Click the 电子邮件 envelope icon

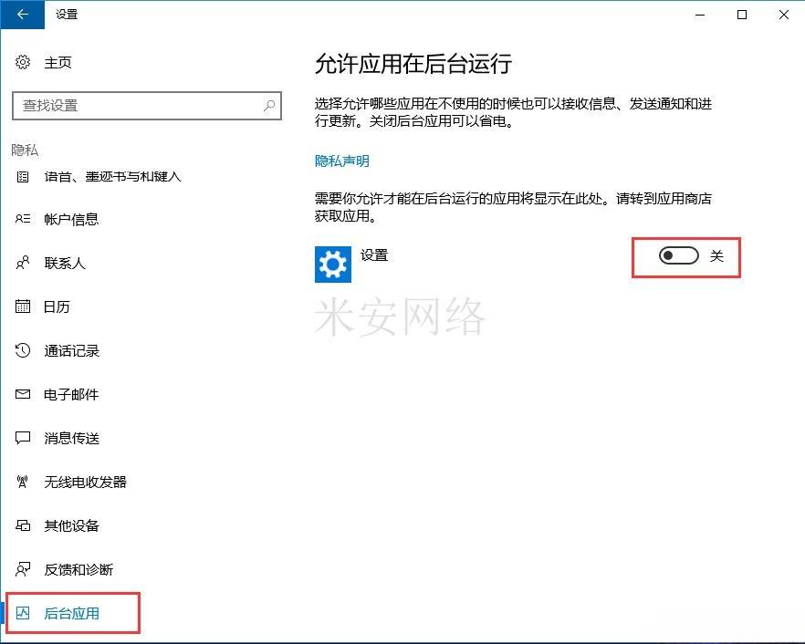tap(23, 394)
